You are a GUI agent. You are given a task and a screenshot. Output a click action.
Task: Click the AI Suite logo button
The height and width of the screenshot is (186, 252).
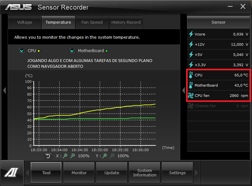pos(12,173)
